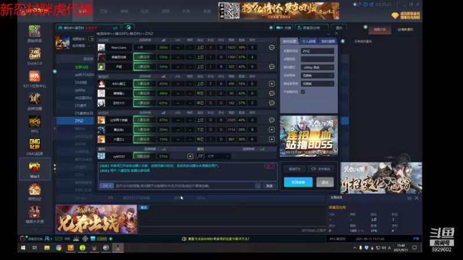This screenshot has width=463, height=260.
Task: Expand more games with sidebar bottom chevron
Action: [35, 229]
